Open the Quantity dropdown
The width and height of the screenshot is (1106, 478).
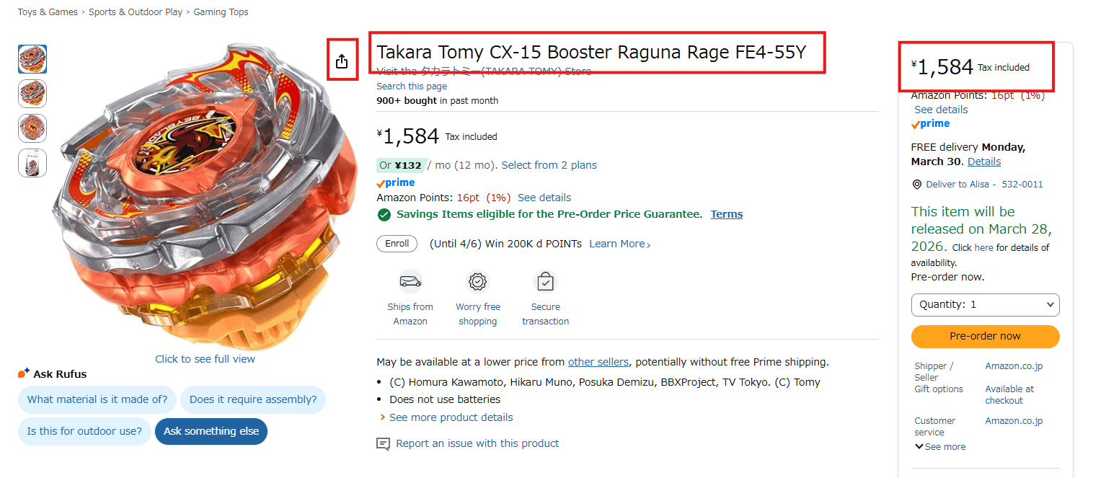[x=985, y=305]
